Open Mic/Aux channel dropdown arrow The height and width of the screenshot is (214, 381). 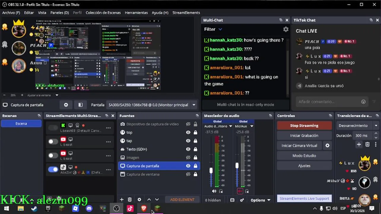252,126
